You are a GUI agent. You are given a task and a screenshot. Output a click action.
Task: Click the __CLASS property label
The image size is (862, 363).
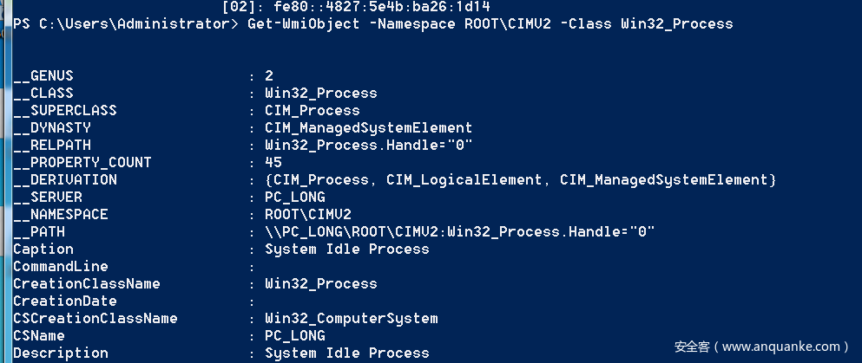pyautogui.click(x=43, y=93)
